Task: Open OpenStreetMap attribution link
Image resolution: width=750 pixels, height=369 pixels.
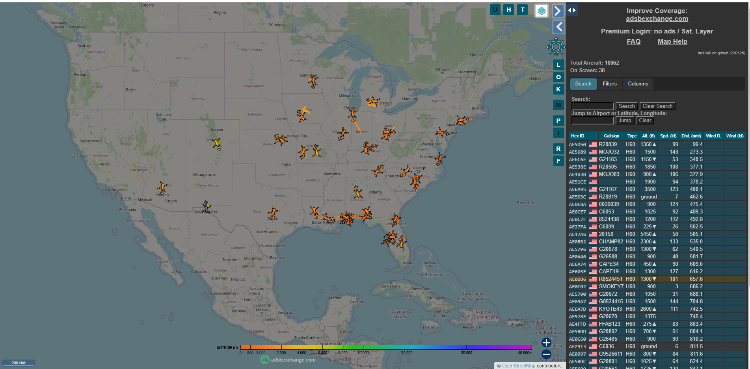Action: point(519,366)
